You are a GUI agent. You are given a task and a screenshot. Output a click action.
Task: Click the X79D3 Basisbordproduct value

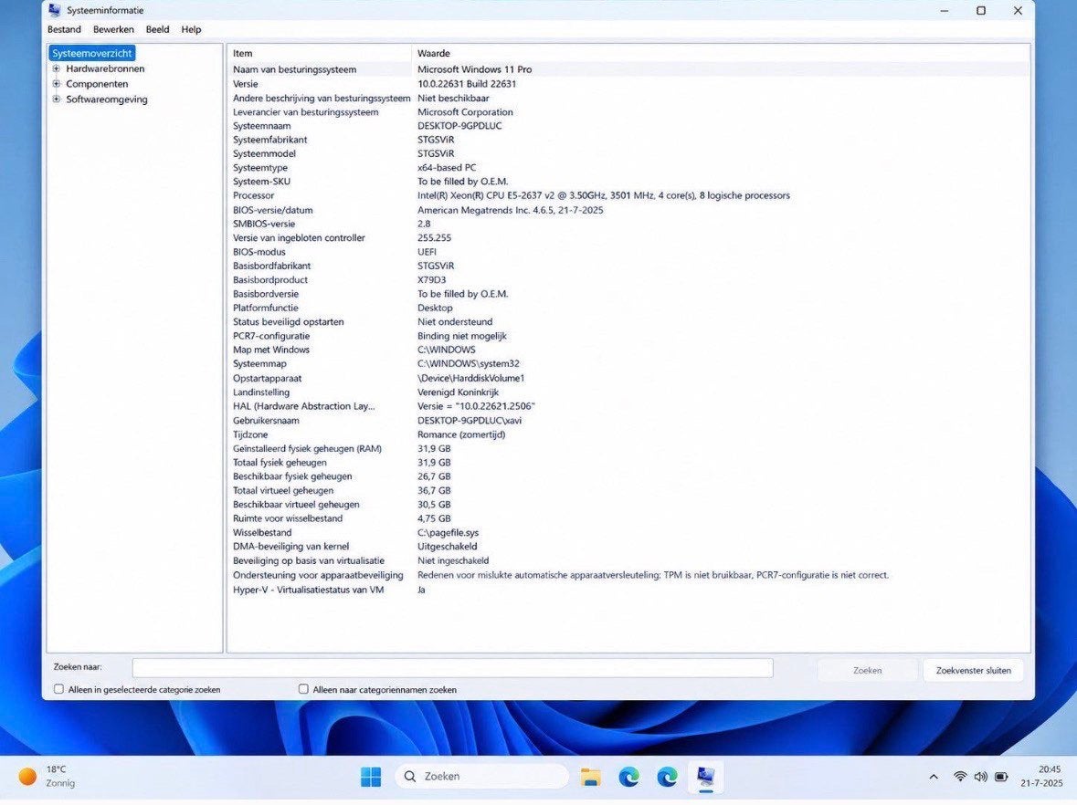[431, 280]
